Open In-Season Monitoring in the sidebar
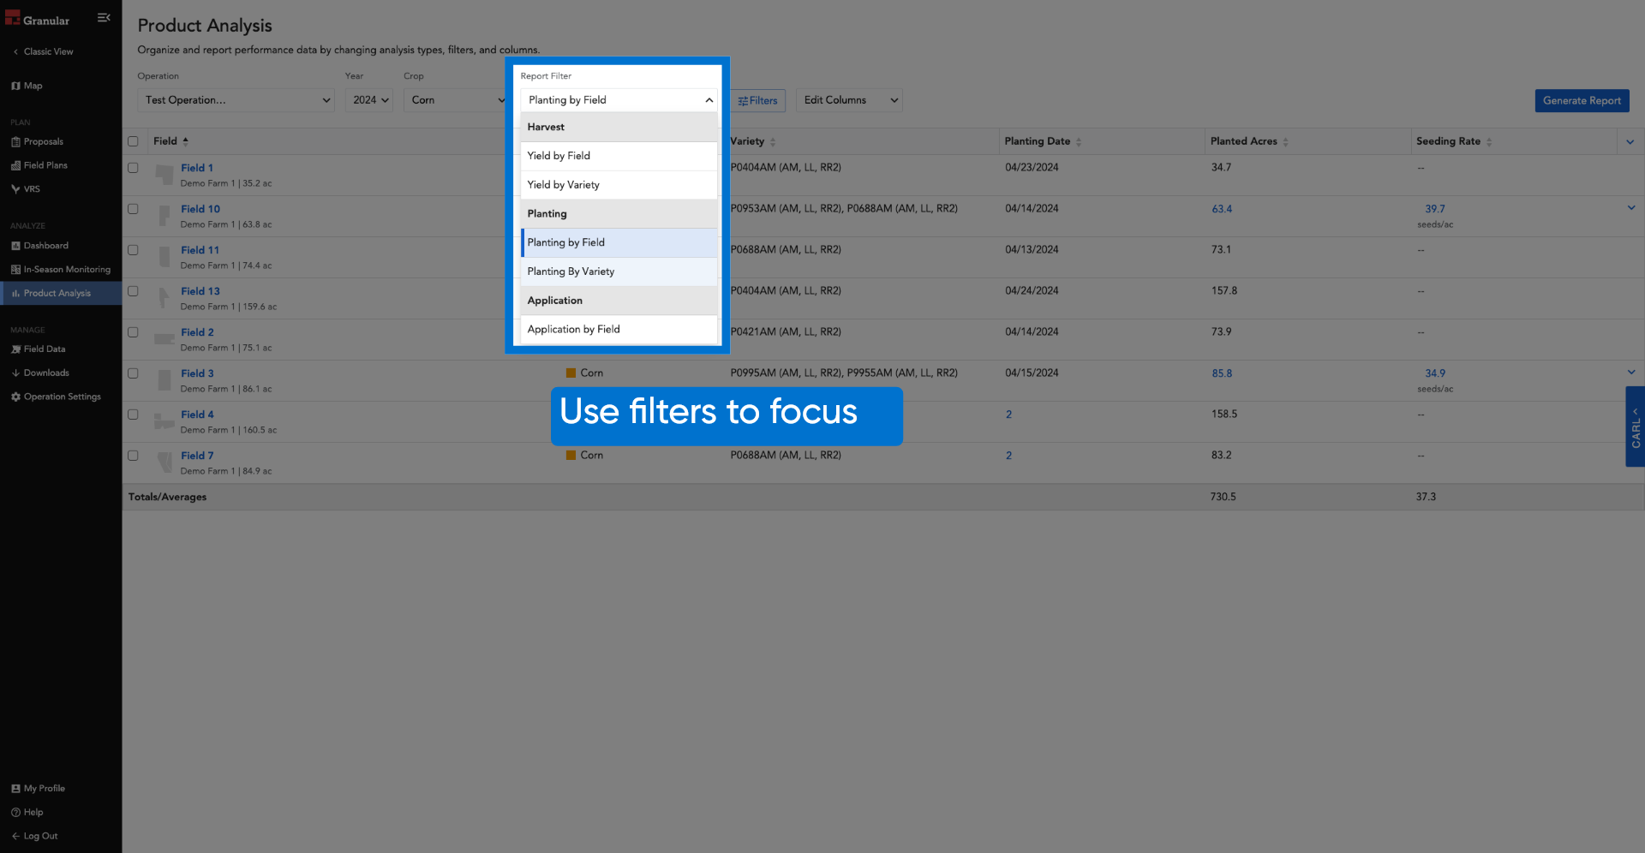 [x=61, y=270]
